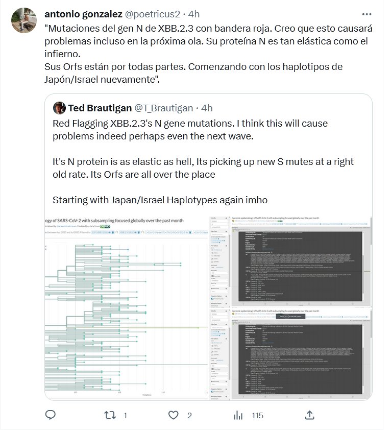Click Ted Brautigan's small avatar
Viewport: 391px width, 430px height.
60,108
